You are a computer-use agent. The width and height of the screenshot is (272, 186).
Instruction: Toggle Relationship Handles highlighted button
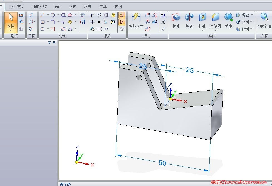[122, 22]
